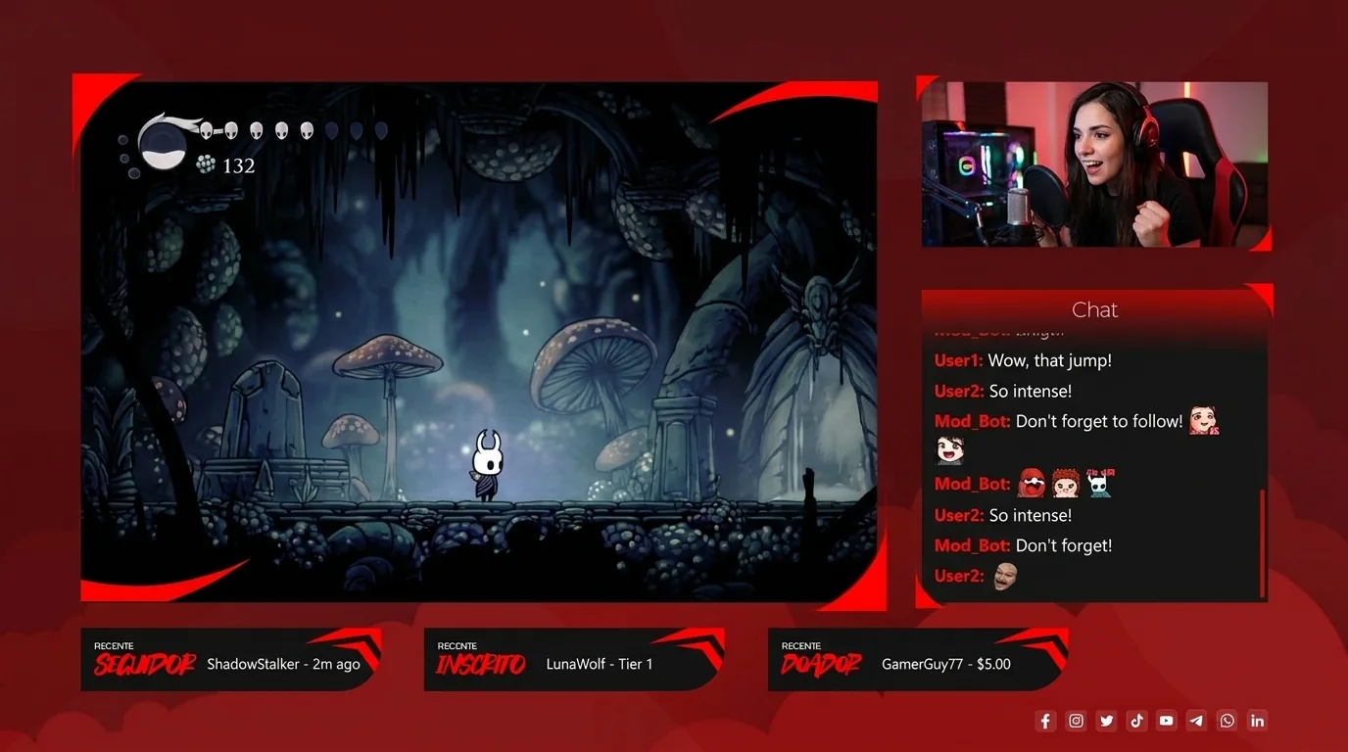Click the Chat panel header

coord(1094,309)
